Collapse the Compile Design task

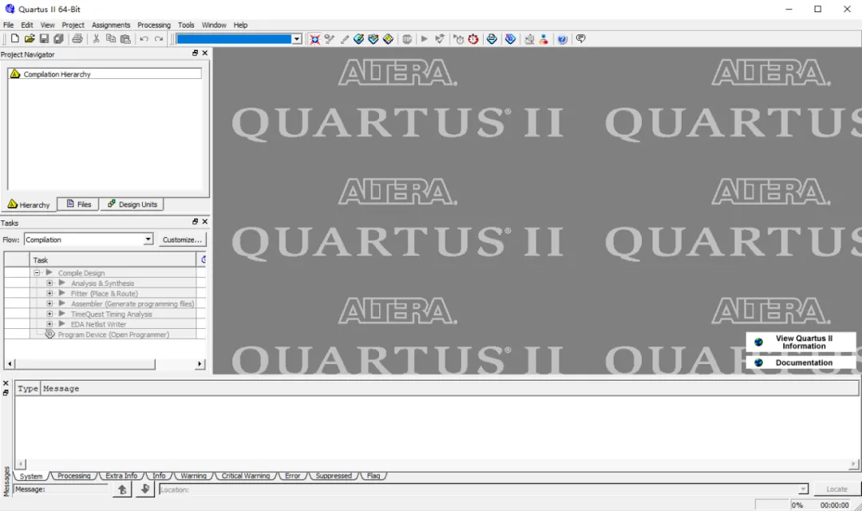pos(37,273)
